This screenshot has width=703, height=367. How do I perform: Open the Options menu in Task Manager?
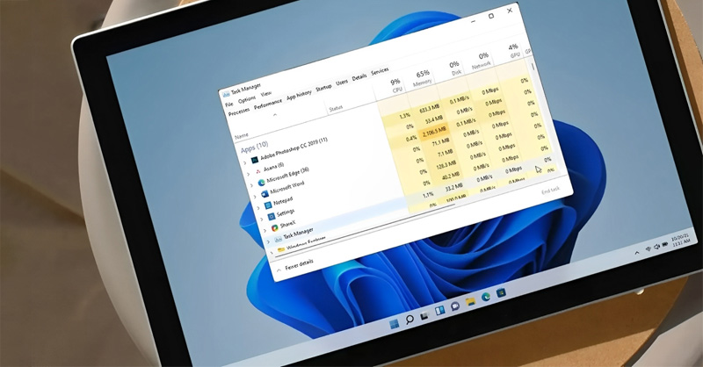click(247, 99)
